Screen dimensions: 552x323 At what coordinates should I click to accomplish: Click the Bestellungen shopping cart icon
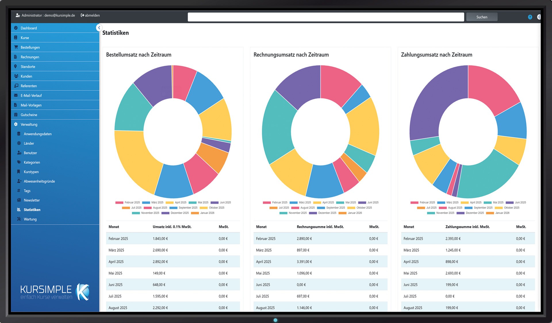16,47
